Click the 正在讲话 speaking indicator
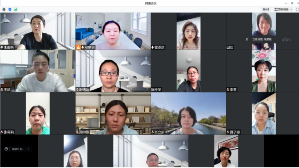 262,39
